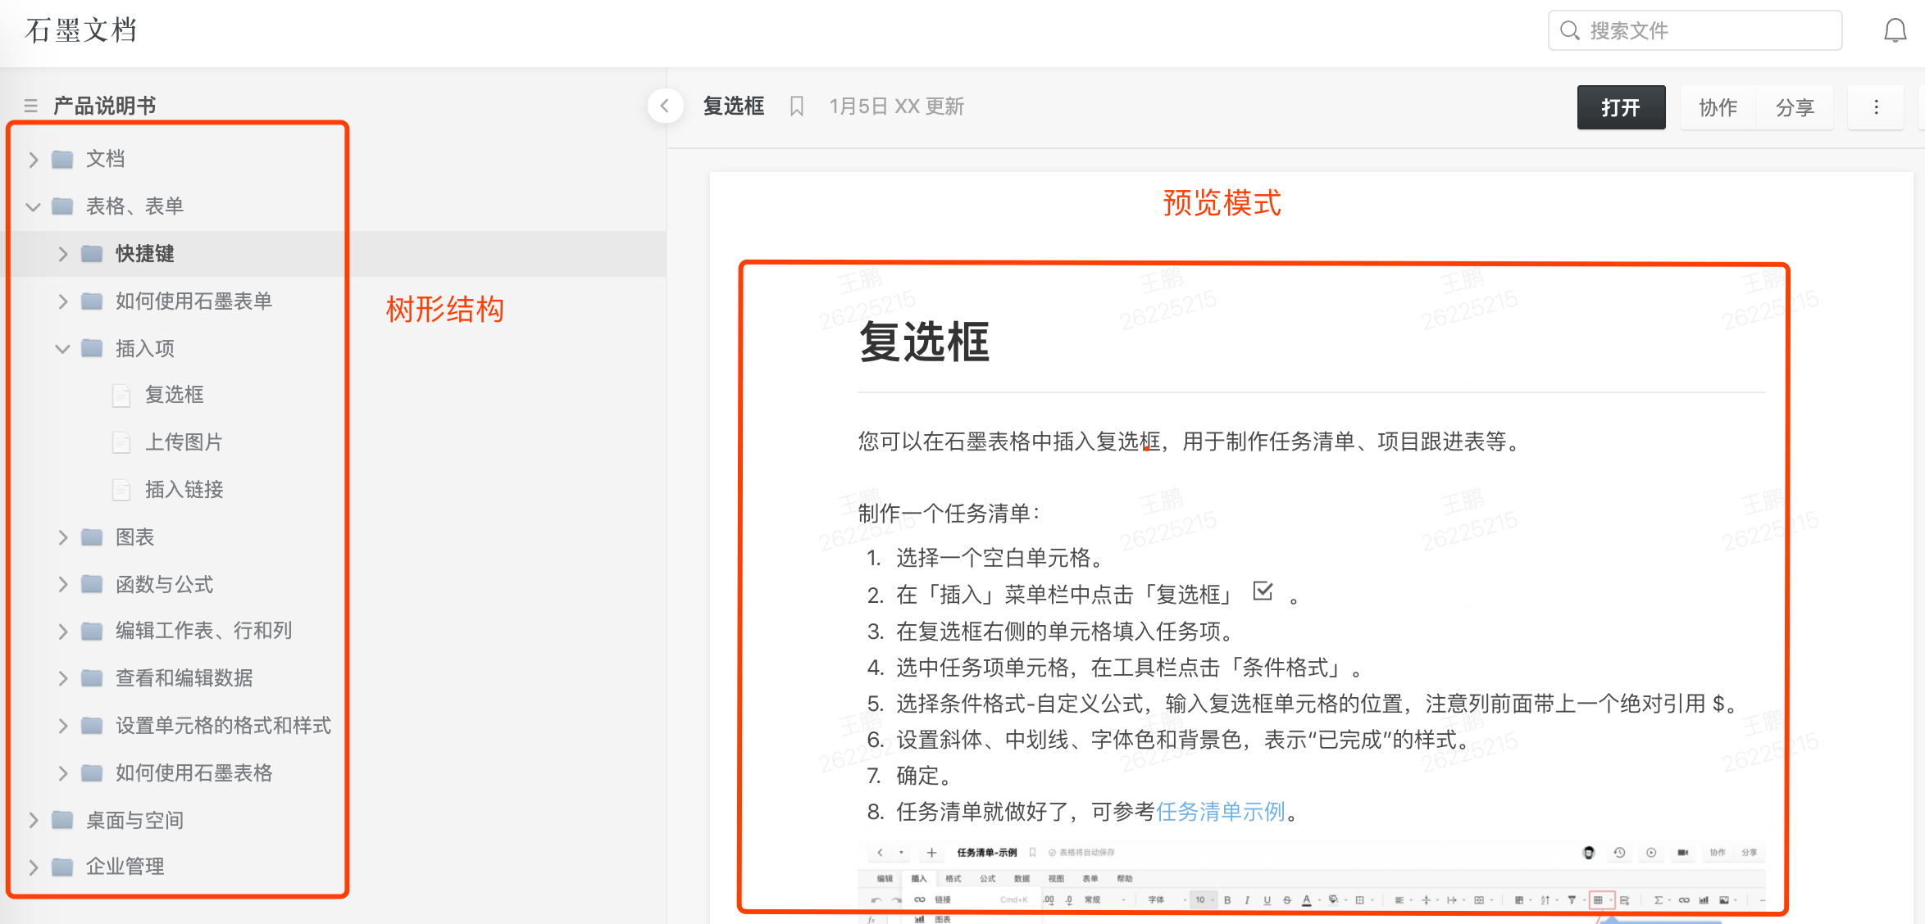1925x924 pixels.
Task: Click the bookmark icon next to 复选框
Action: point(796,106)
